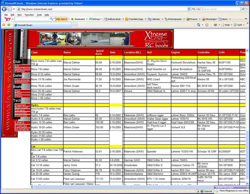
Task: Click the popup blocked status bar icon
Action: [x=197, y=191]
